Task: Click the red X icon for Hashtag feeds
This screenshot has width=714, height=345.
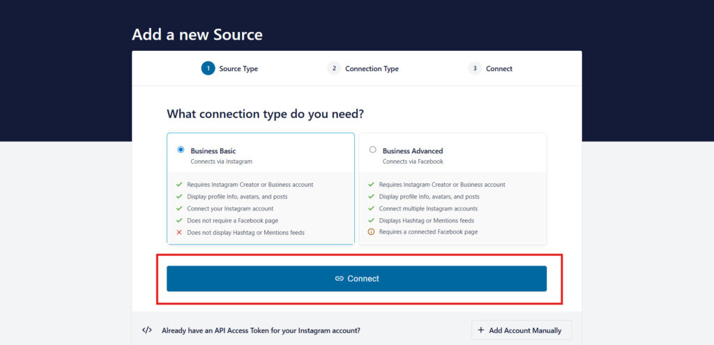Action: point(179,233)
